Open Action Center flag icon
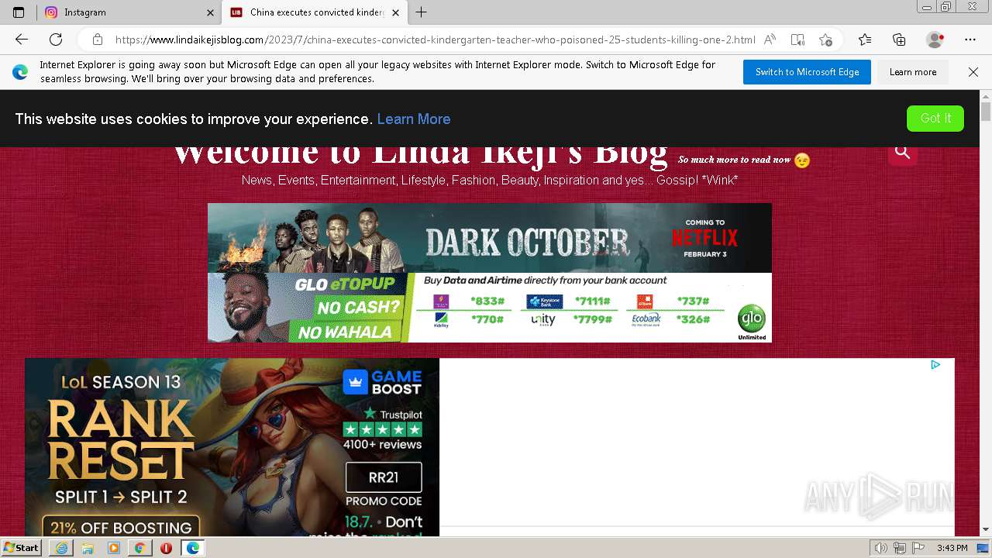 click(x=917, y=548)
